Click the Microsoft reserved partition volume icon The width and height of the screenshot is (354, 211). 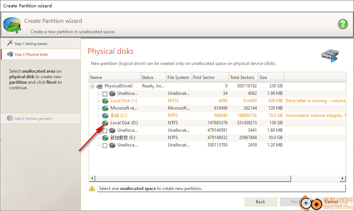pyautogui.click(x=105, y=108)
